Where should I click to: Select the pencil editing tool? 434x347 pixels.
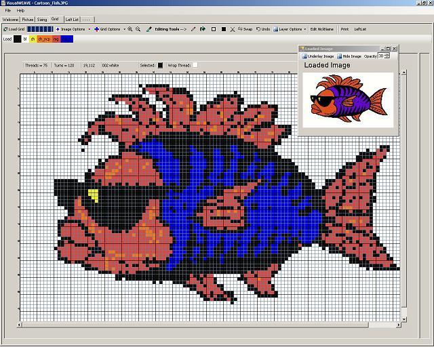(193, 29)
